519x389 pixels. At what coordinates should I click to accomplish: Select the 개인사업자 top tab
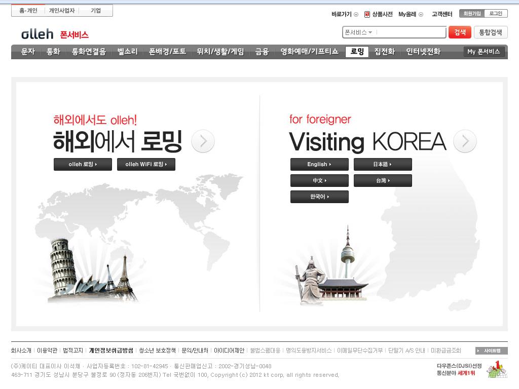point(62,11)
